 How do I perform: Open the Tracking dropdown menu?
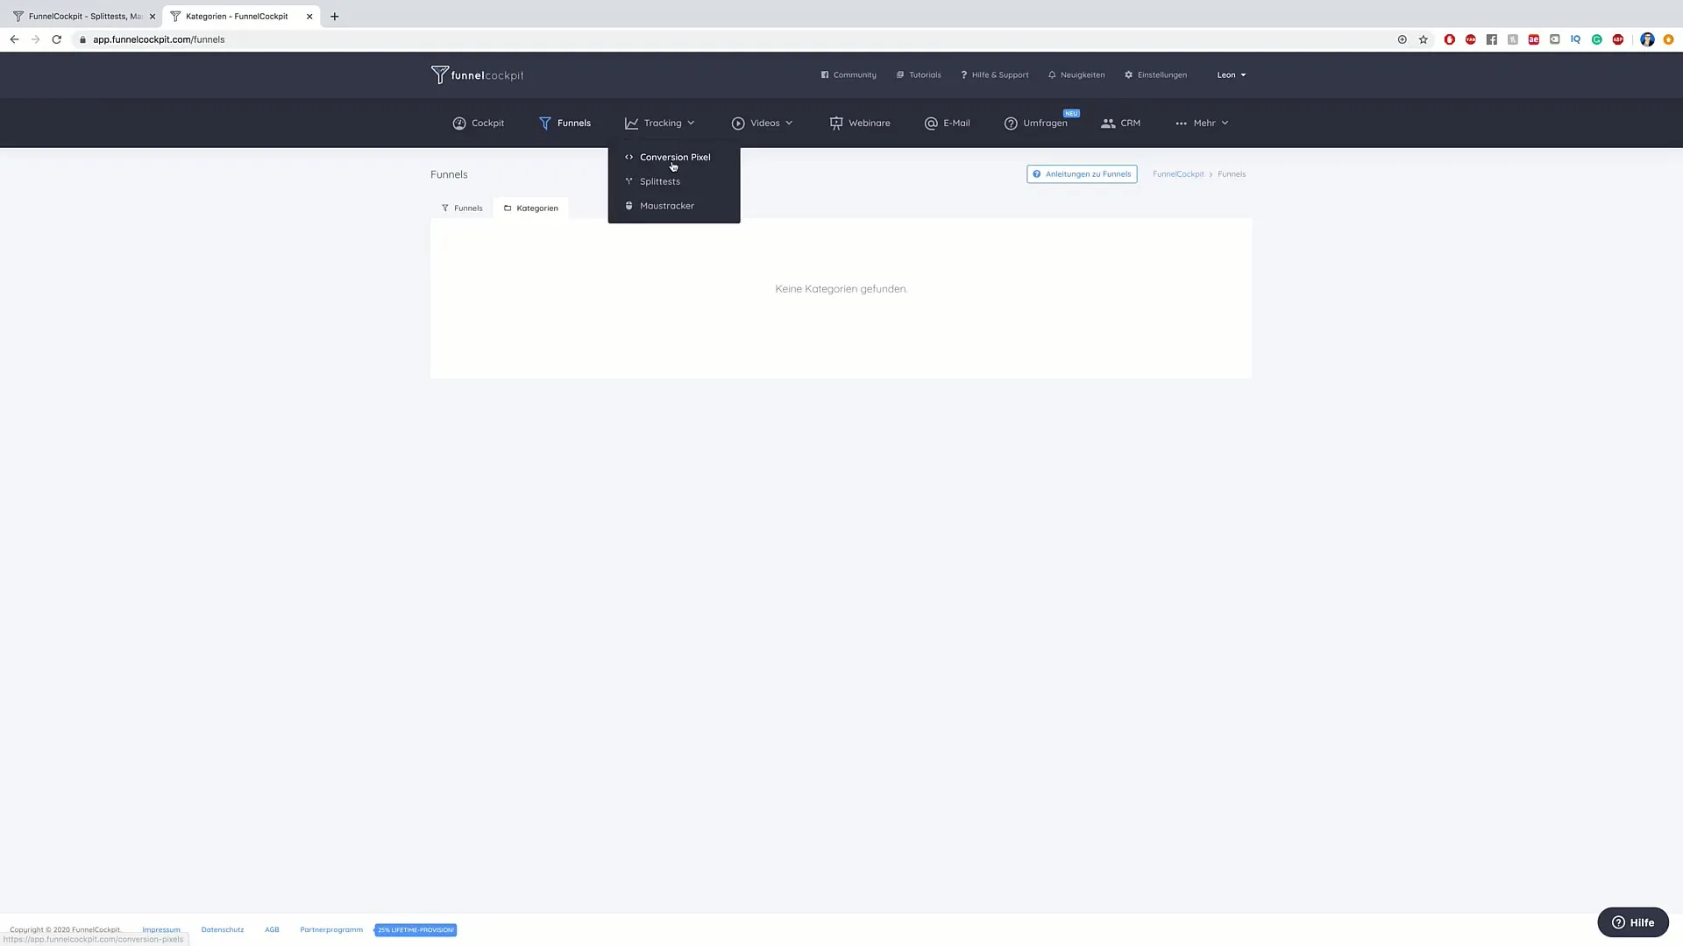(x=659, y=121)
